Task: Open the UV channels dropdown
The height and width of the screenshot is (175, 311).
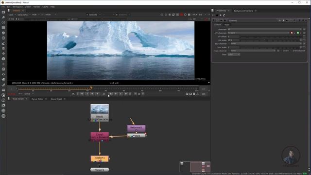Action: (259, 33)
